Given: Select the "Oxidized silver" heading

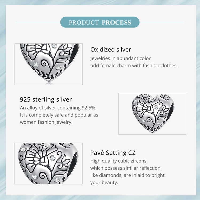Looking at the screenshot, I should (111, 50).
